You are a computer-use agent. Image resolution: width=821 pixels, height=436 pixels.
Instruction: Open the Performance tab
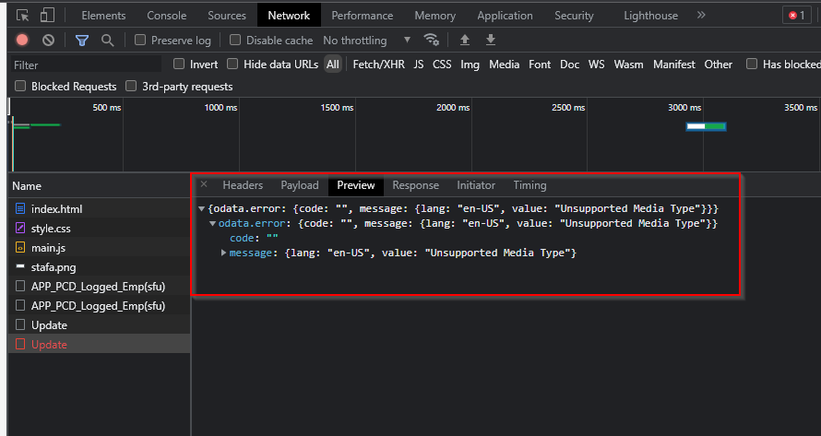point(363,16)
